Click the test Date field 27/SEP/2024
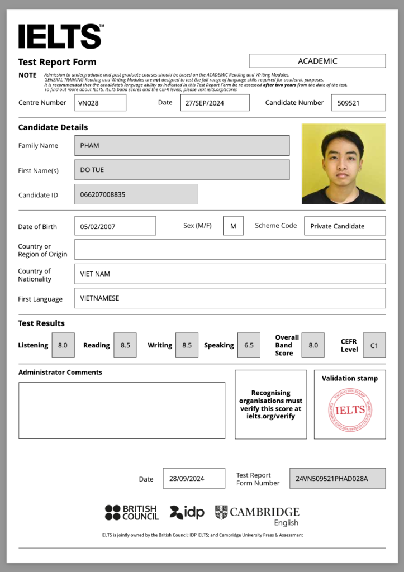The image size is (404, 572). coord(215,103)
